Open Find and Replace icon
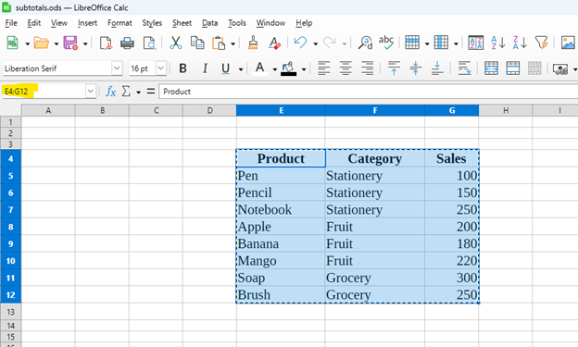This screenshot has height=347, width=578. [x=365, y=43]
